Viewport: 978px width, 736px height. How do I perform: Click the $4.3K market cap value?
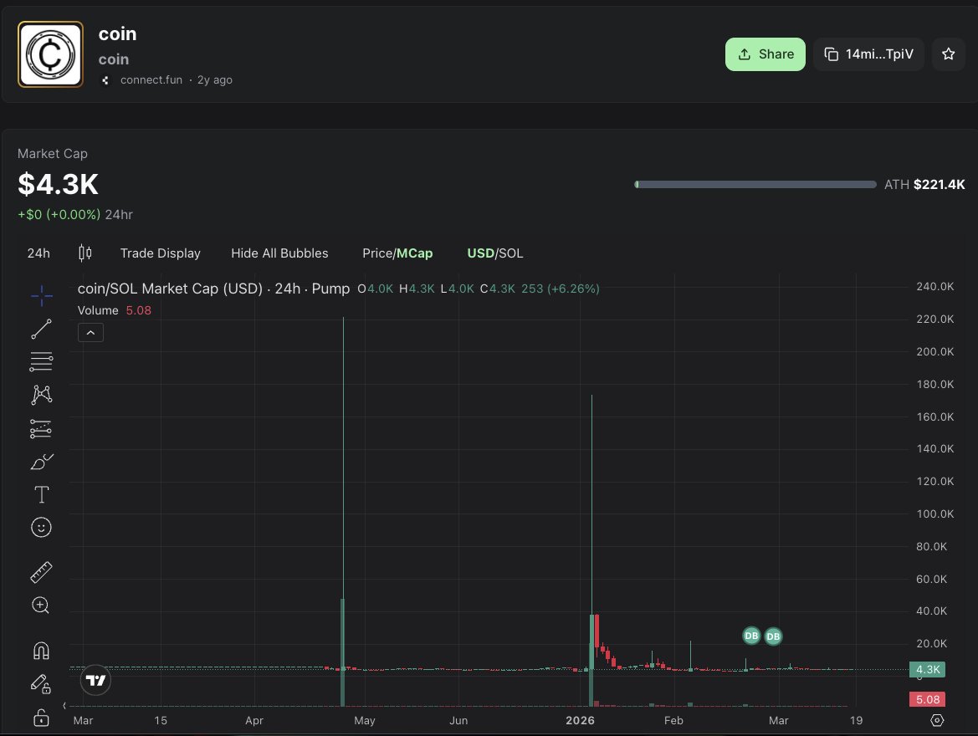[x=58, y=185]
